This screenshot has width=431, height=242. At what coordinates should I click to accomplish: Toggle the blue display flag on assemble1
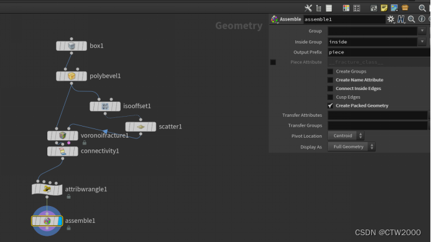point(60,221)
